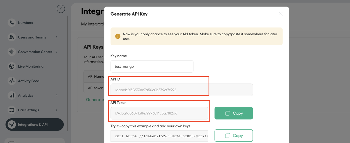Click the Numbers phone icon
This screenshot has width=350, height=143.
[x=12, y=23]
